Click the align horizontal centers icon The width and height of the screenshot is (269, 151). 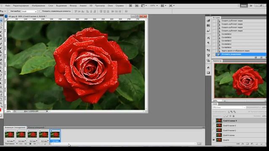tap(91, 11)
